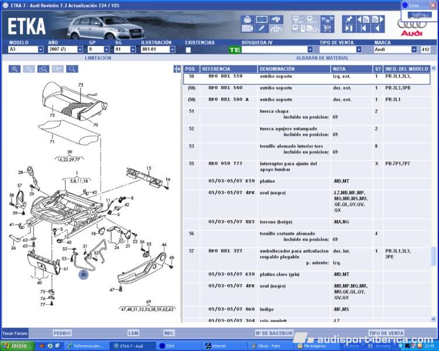Click the LDM button
439x351 pixels.
point(133,333)
